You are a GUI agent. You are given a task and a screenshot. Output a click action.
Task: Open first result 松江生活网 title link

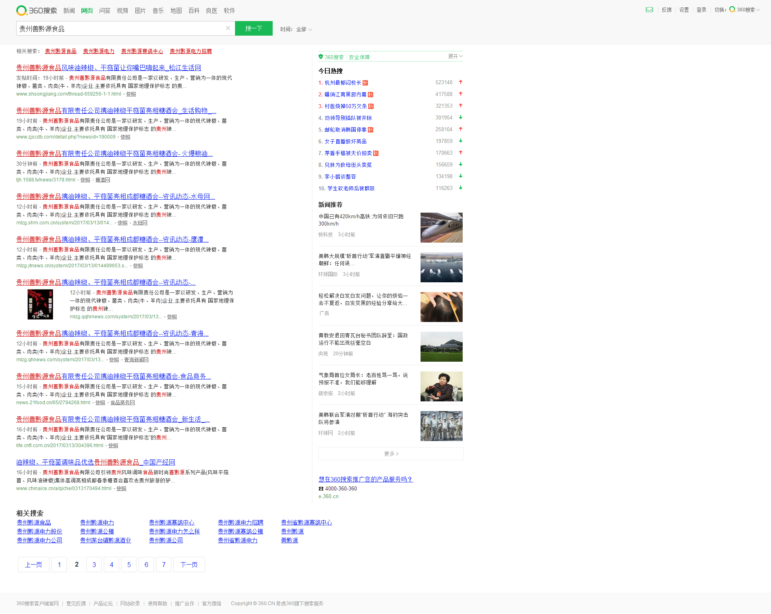pyautogui.click(x=109, y=68)
